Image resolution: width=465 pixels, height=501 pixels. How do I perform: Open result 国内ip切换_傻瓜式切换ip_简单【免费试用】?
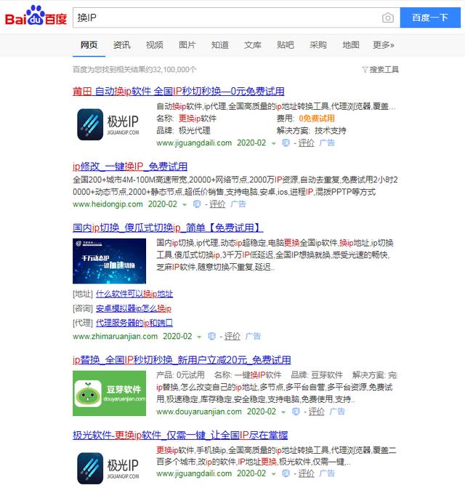(x=168, y=228)
